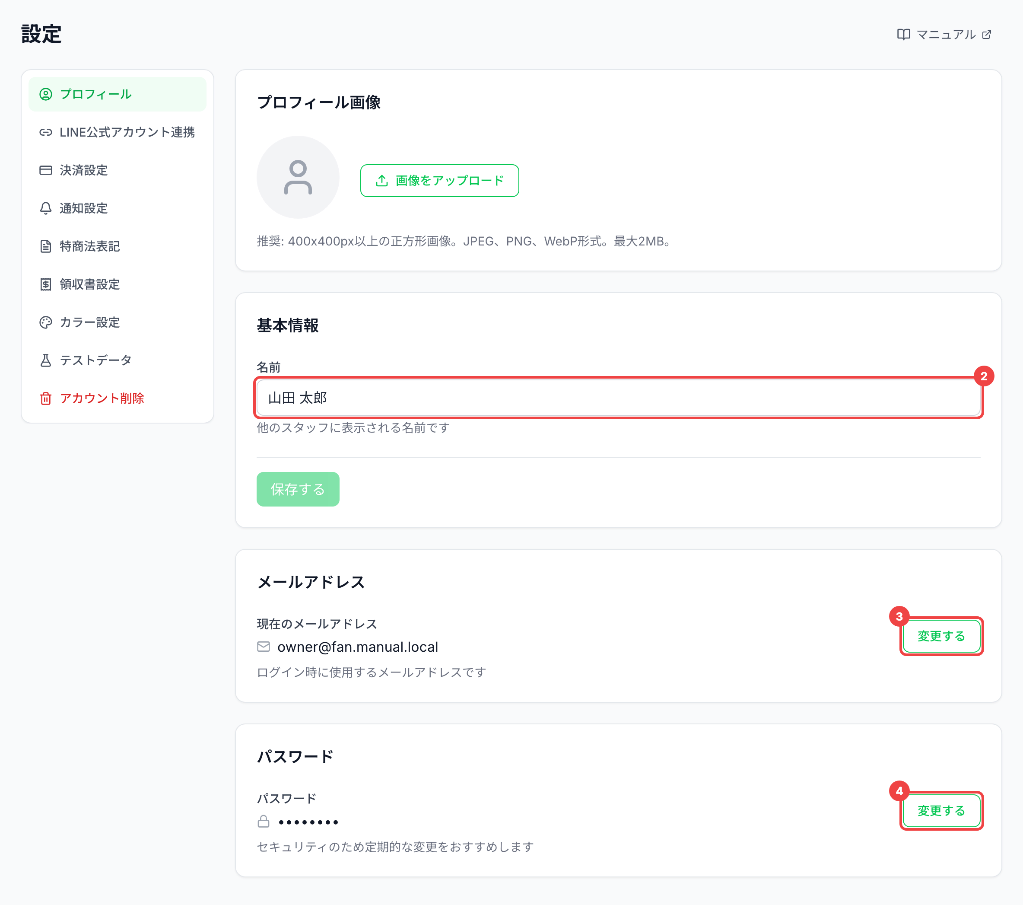Click the red trash icon for アカウント削除
This screenshot has height=905, width=1023.
pos(45,398)
